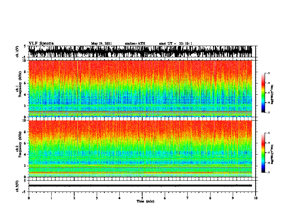Click the time axis tick label "10"
Screen dimensions: 288x222
point(256,198)
